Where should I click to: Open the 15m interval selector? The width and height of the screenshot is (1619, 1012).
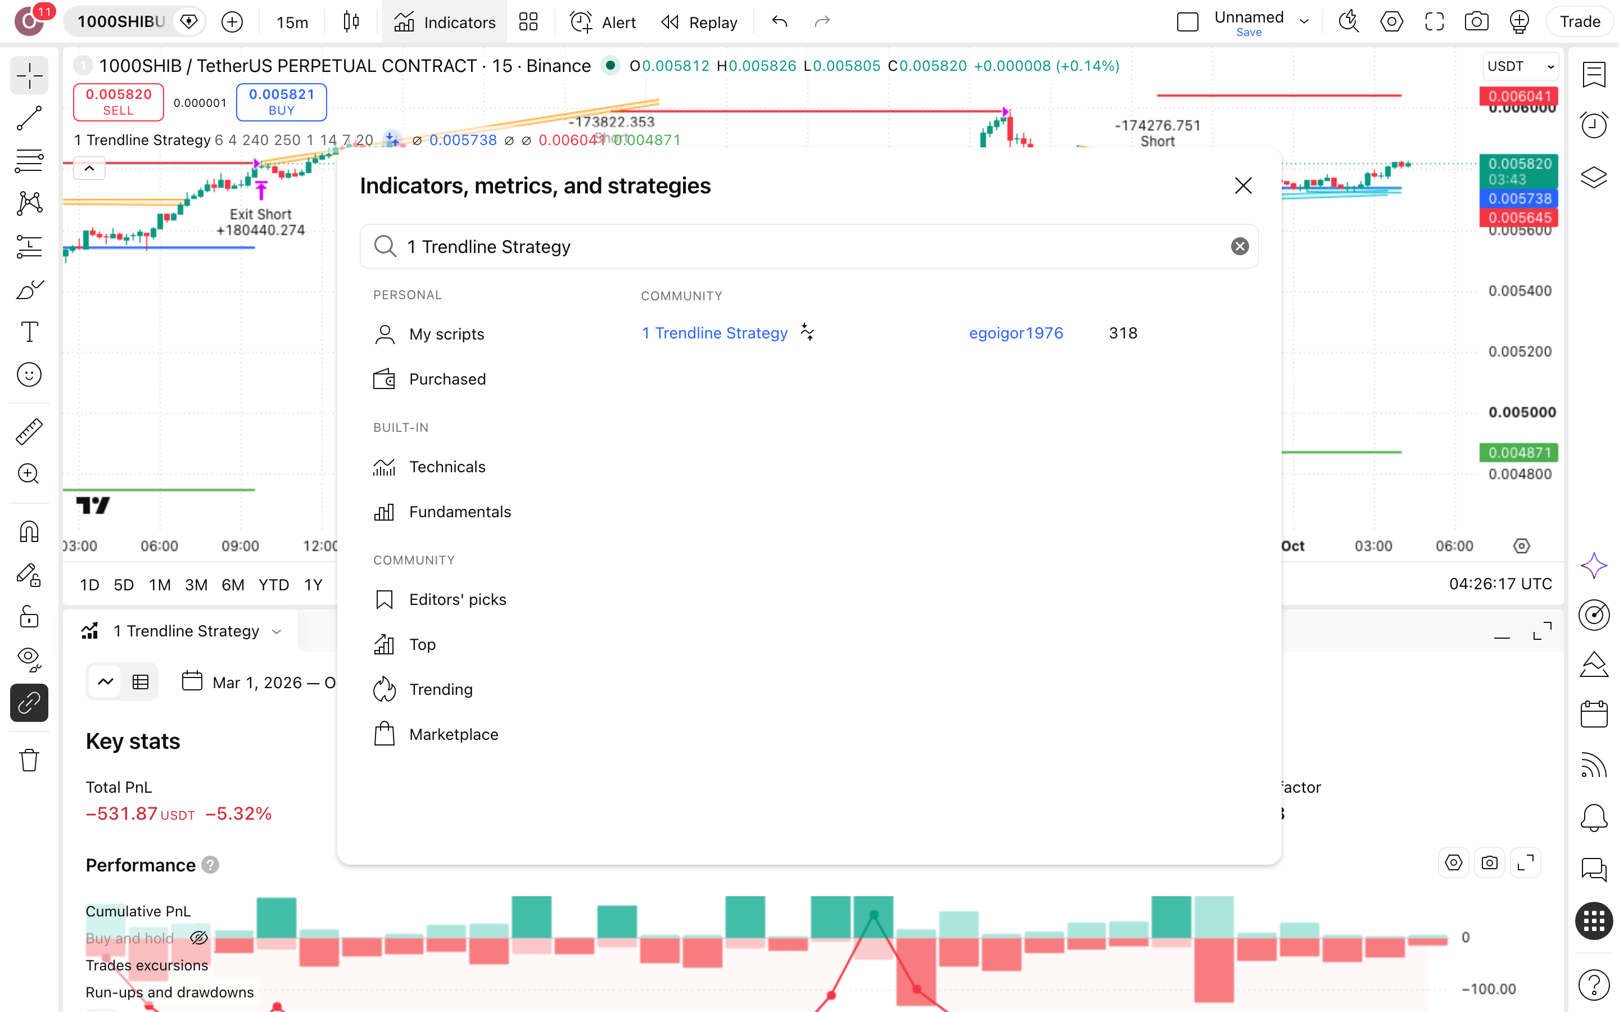(x=292, y=22)
